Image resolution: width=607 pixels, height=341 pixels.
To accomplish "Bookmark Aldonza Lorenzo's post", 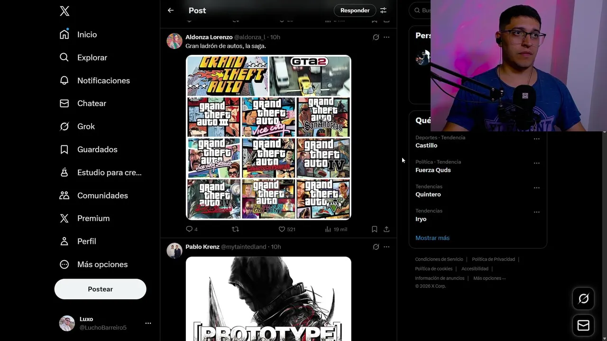I will (x=374, y=229).
